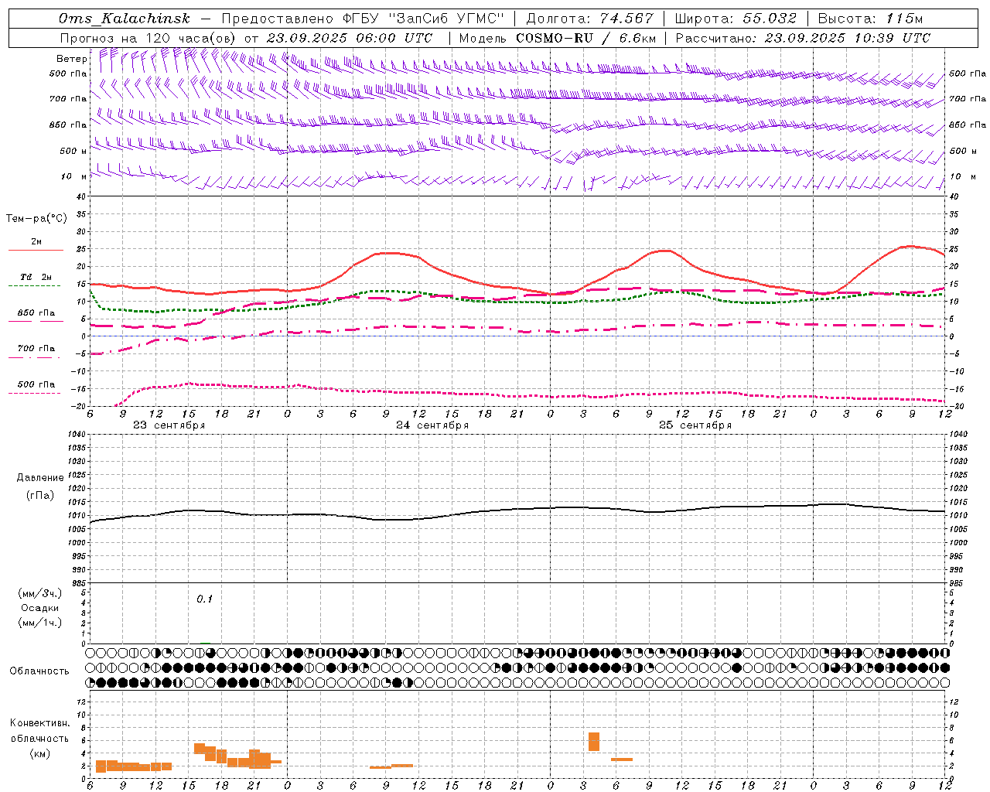Click the 500 гПа temperature legend entry
The image size is (990, 792).
click(x=36, y=384)
